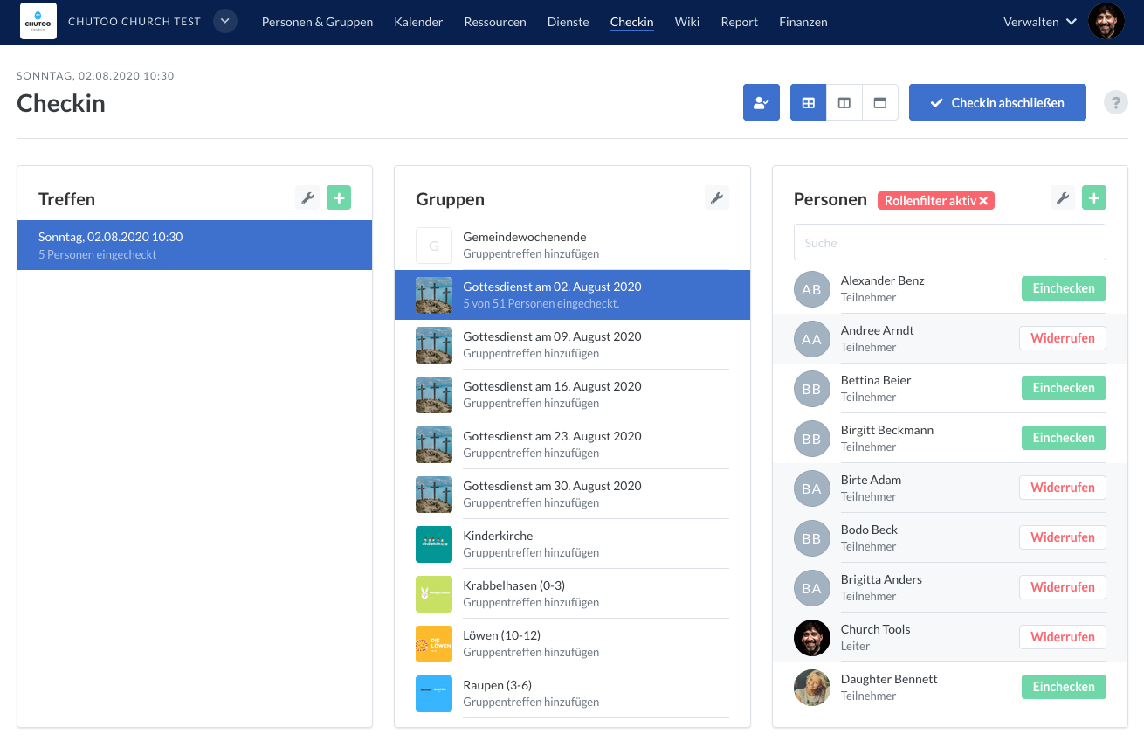
Task: Go to Personen & Gruppen menu
Action: (317, 22)
